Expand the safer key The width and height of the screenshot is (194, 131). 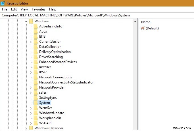click(31, 93)
